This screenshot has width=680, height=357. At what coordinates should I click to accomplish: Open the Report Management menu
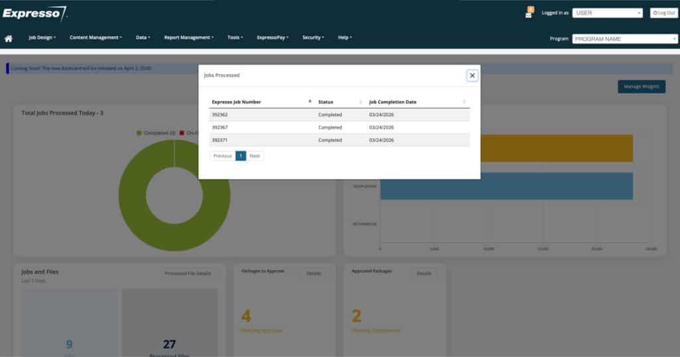(x=189, y=38)
